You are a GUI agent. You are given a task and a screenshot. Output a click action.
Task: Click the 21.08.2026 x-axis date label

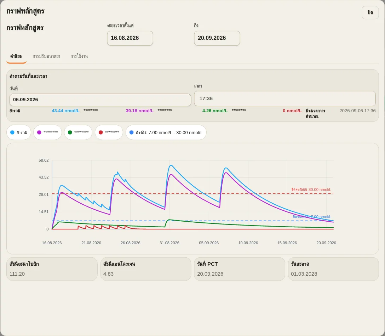click(x=91, y=243)
